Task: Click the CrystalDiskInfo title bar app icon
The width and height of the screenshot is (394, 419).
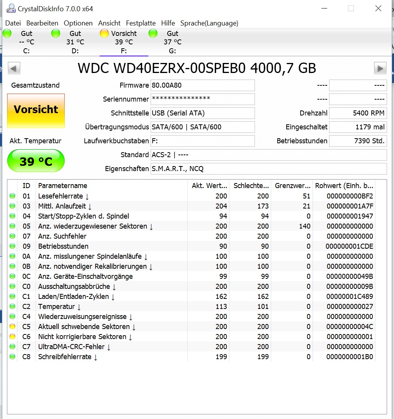Action: (x=11, y=8)
